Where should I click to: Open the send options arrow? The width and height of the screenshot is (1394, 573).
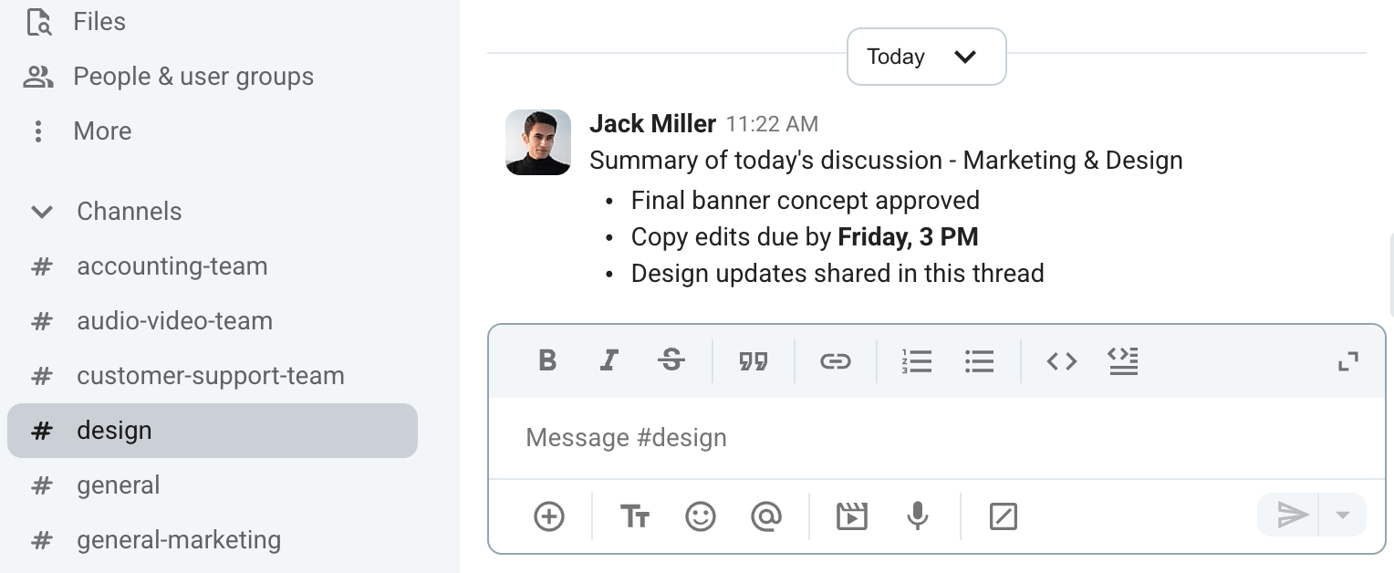click(x=1341, y=515)
